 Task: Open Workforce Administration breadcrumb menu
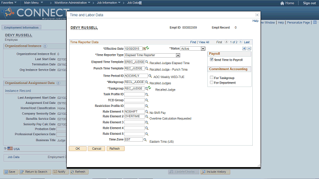pyautogui.click(x=72, y=2)
